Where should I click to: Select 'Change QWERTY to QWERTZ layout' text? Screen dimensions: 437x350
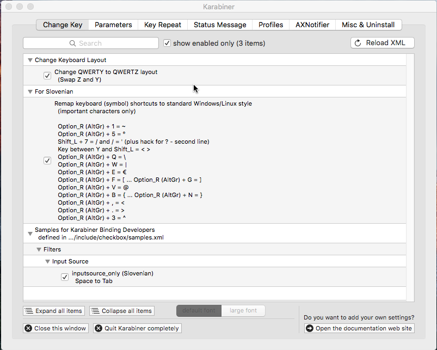[106, 72]
